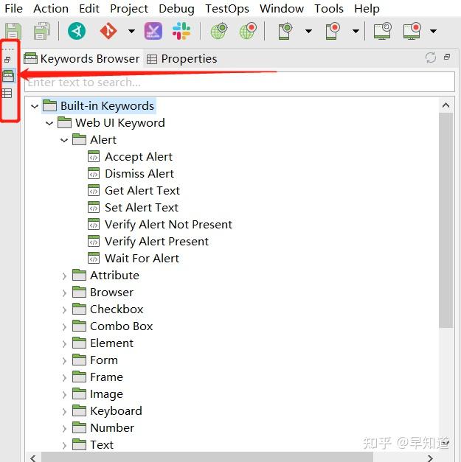Open the Edit menu
Screen dimensions: 461x462
click(x=89, y=9)
